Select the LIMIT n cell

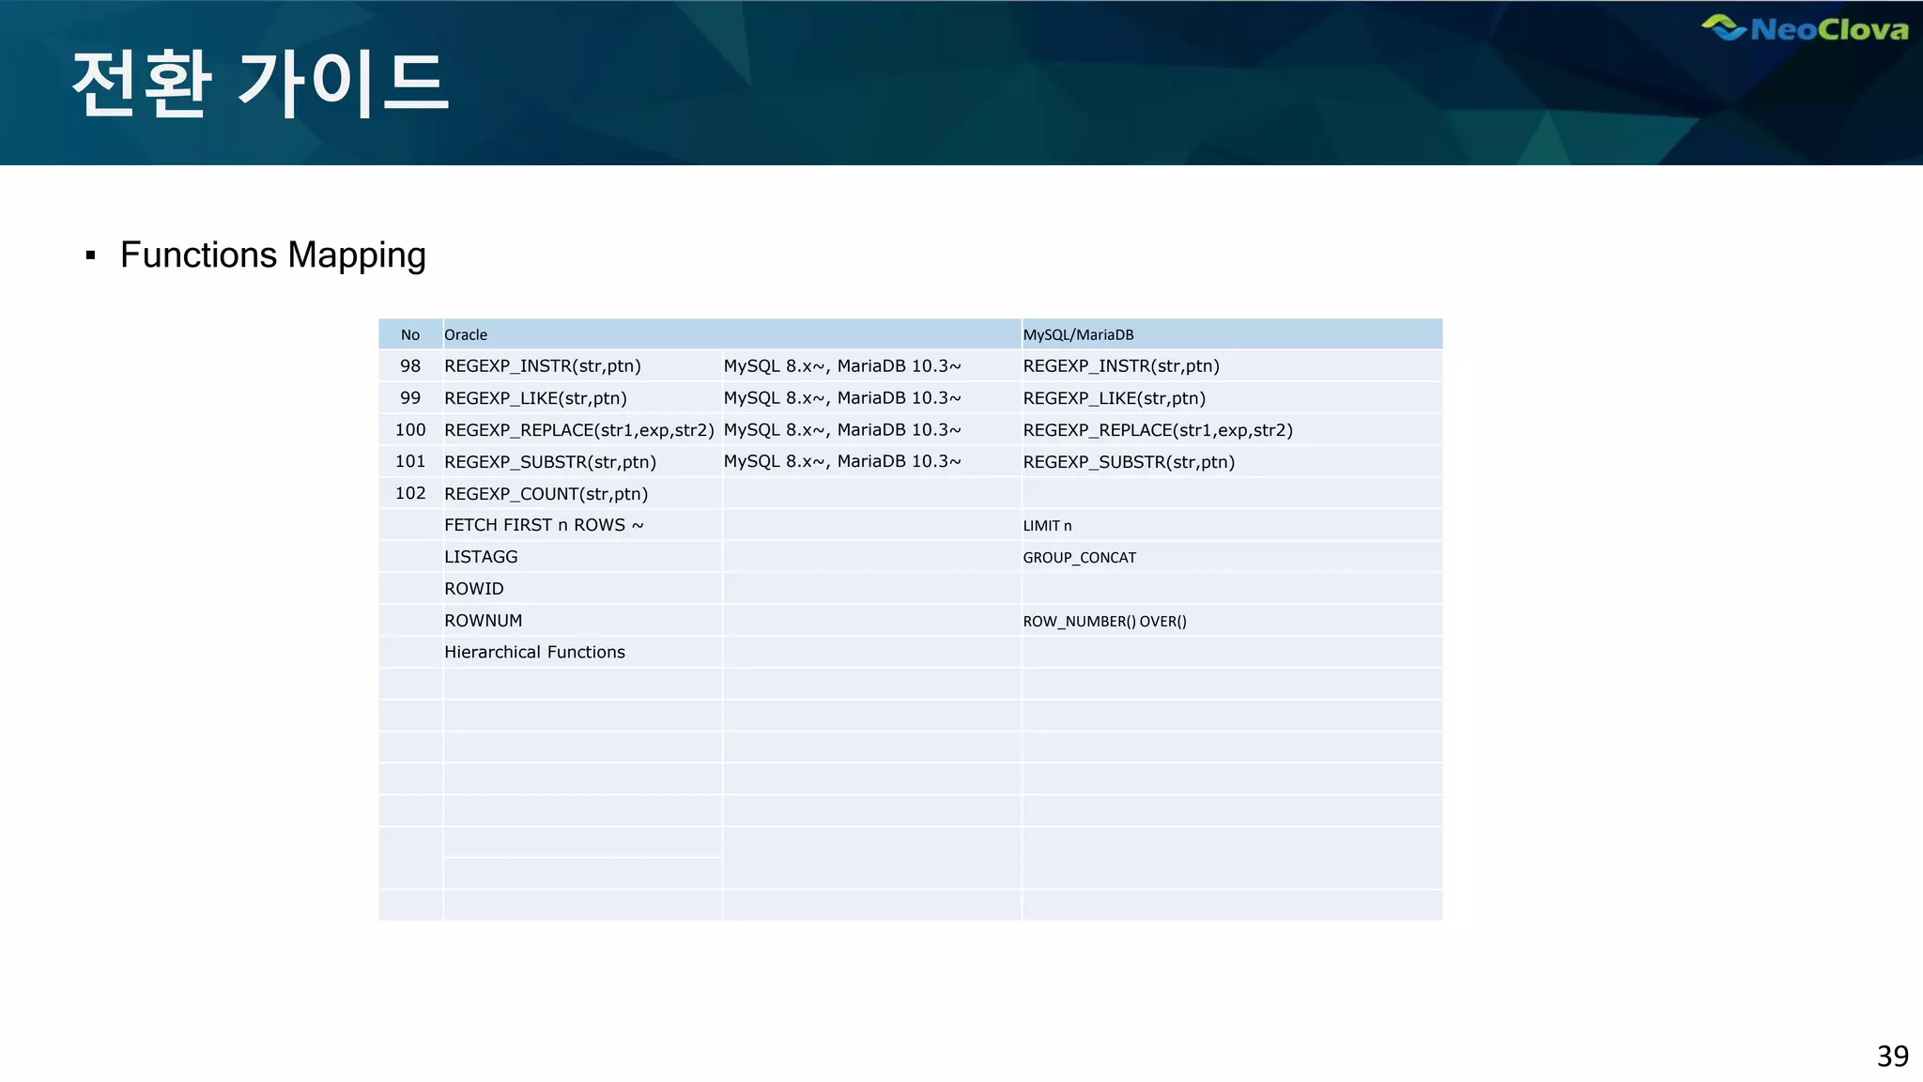(1047, 526)
